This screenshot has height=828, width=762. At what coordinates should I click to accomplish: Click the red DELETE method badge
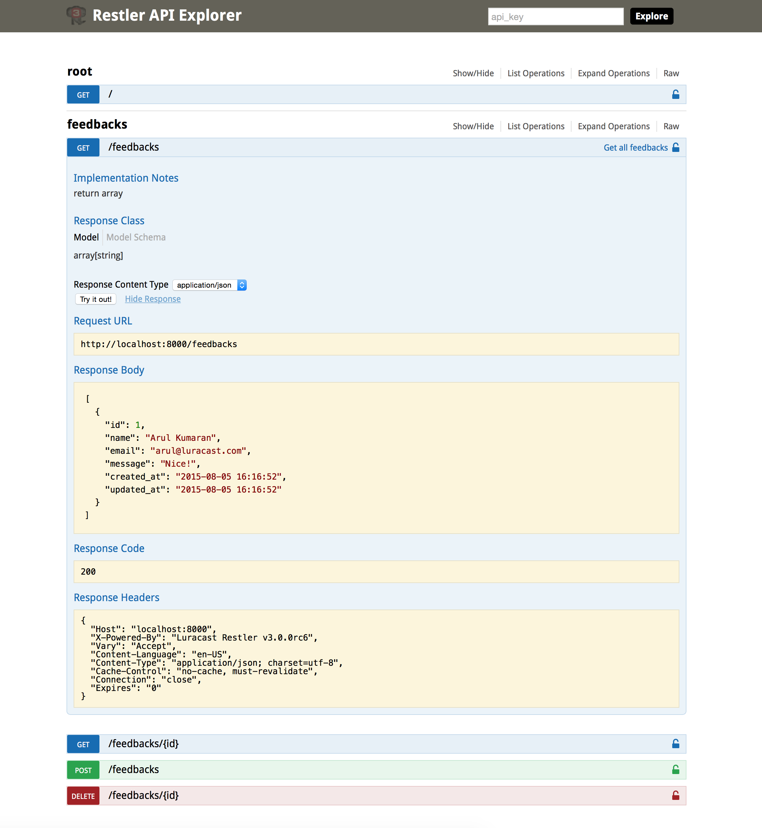pyautogui.click(x=83, y=796)
